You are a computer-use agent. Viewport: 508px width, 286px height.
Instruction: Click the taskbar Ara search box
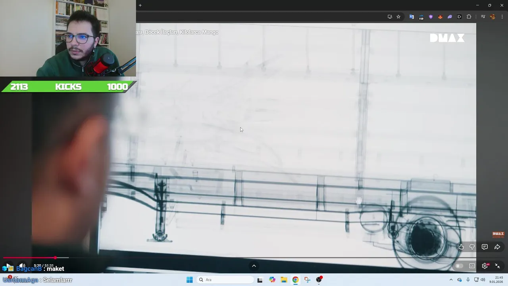tap(225, 280)
